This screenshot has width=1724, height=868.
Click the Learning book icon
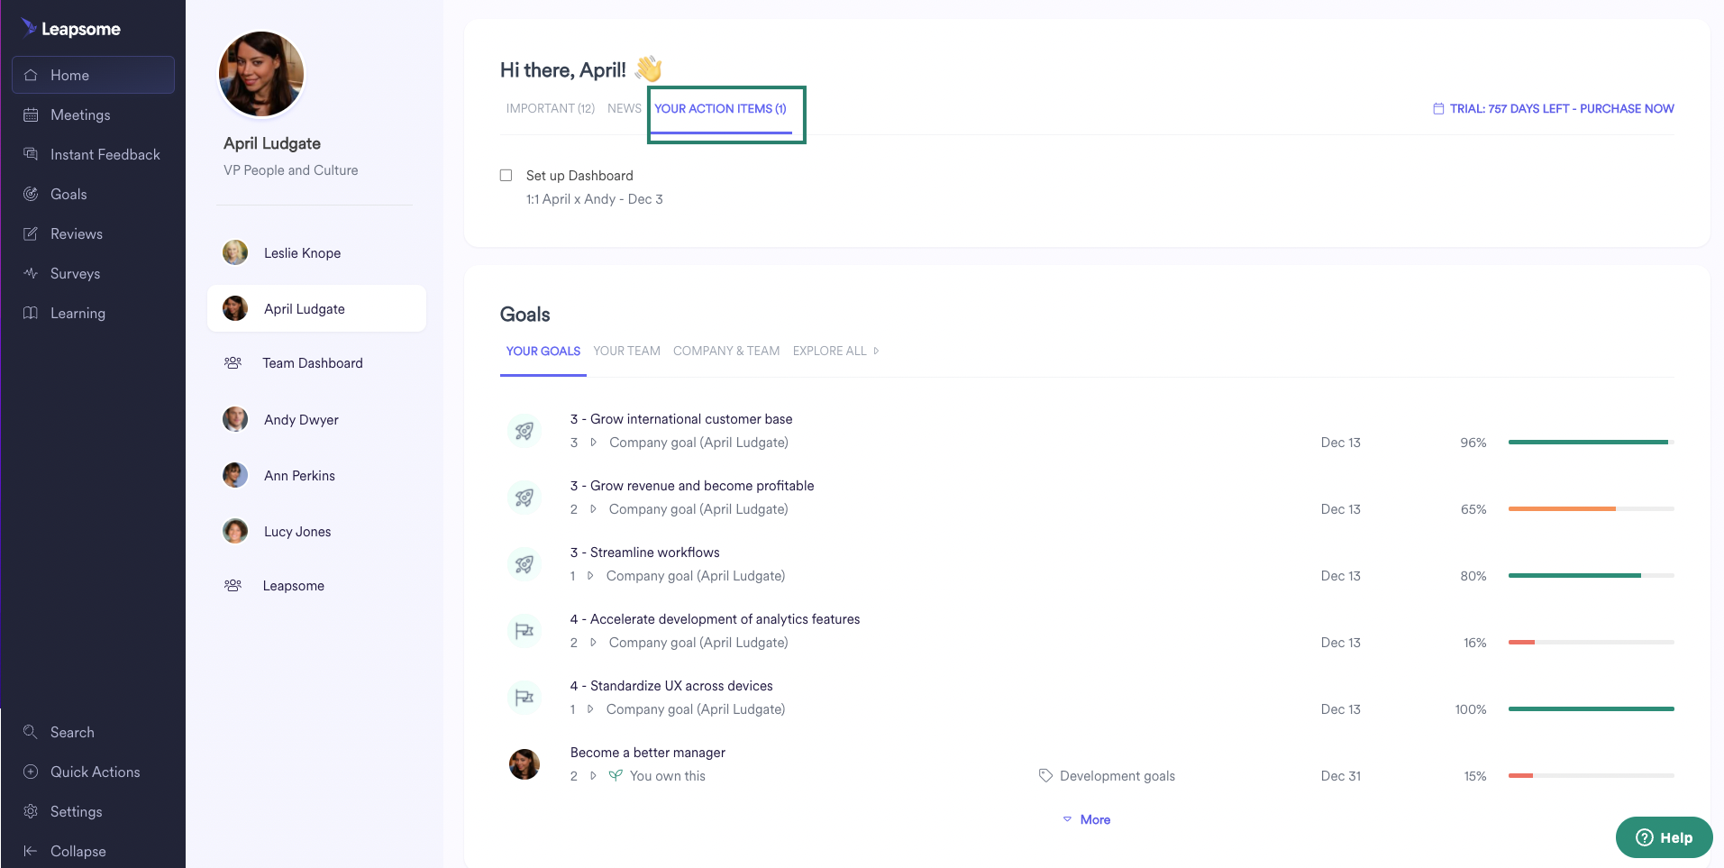(31, 313)
